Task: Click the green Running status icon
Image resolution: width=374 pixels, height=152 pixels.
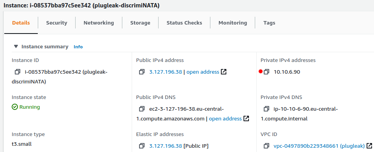Action: click(x=15, y=107)
